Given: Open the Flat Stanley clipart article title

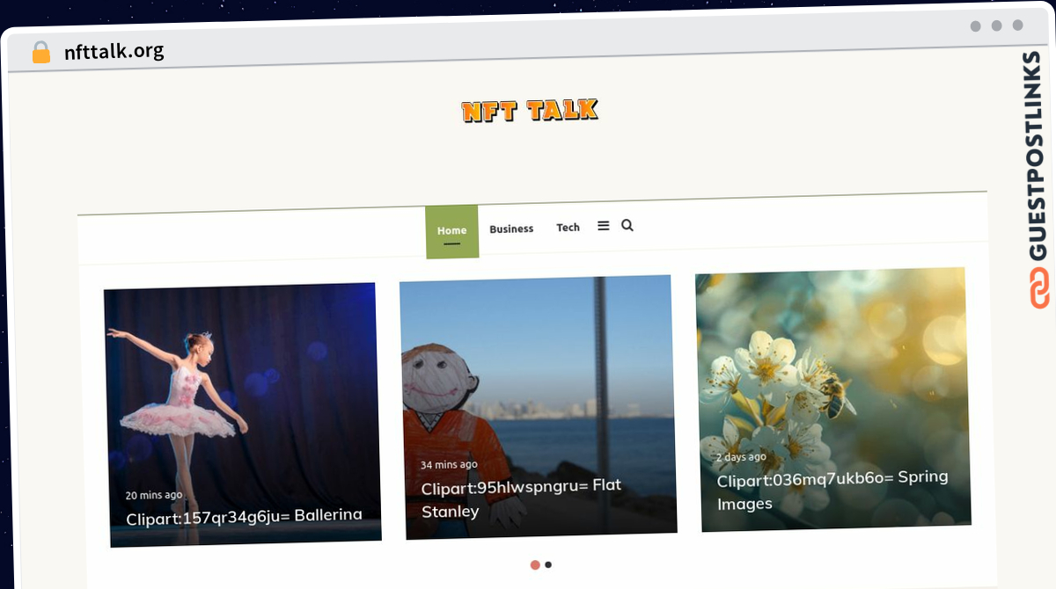Looking at the screenshot, I should tap(521, 498).
